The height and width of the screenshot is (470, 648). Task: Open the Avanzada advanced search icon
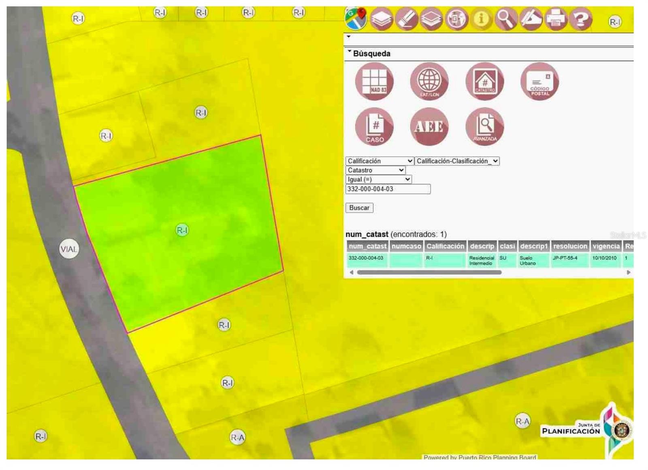pos(484,126)
